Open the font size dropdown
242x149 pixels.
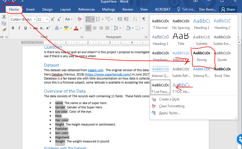pyautogui.click(x=47, y=19)
